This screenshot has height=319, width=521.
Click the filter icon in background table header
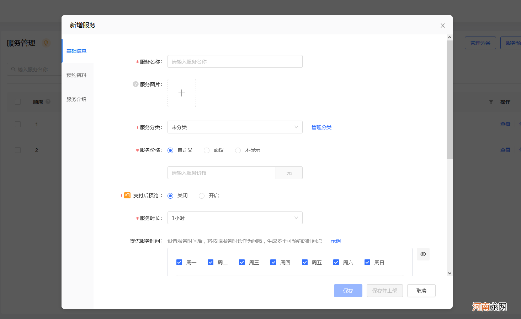[491, 102]
